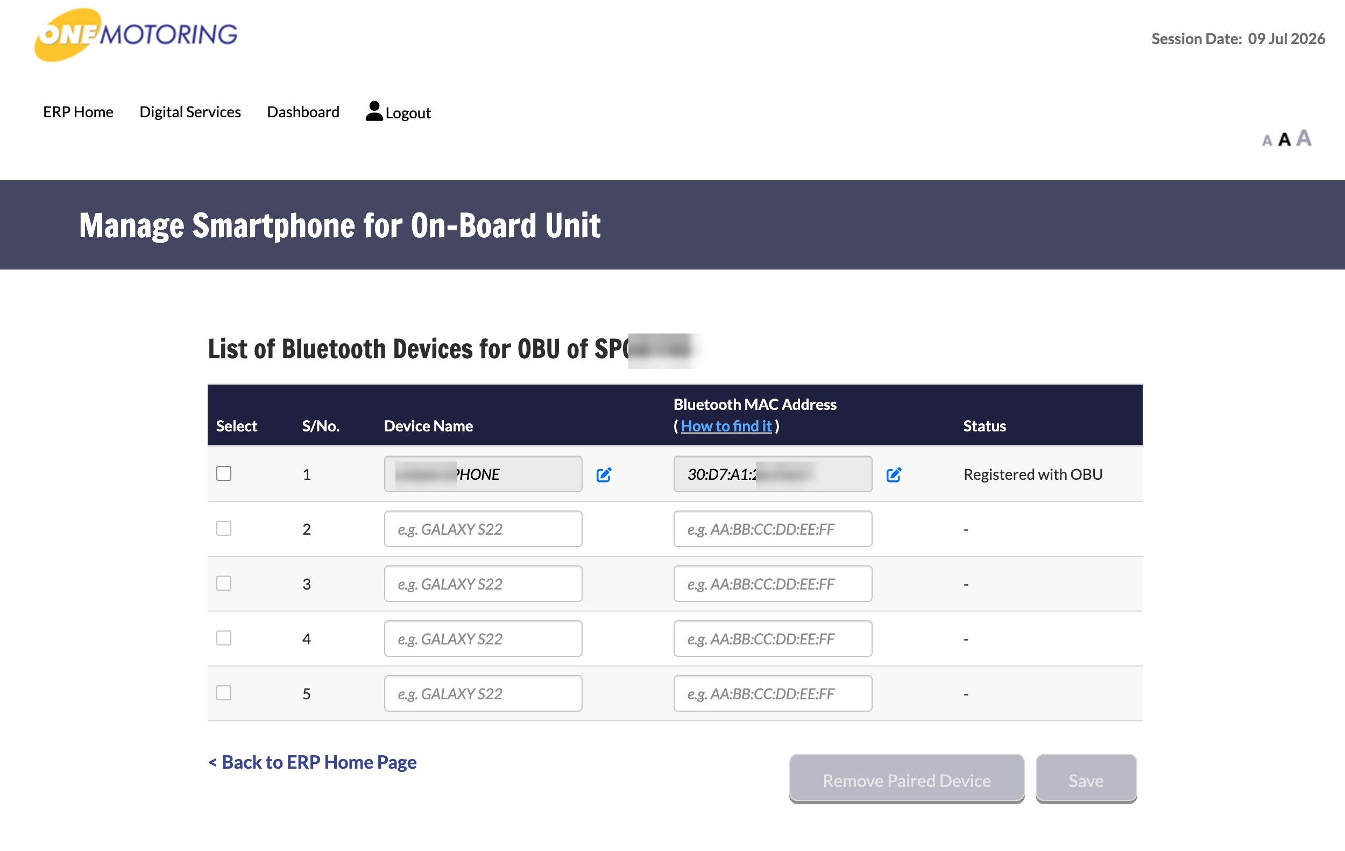Open the ERP Home menu item
1345x851 pixels.
click(x=78, y=112)
